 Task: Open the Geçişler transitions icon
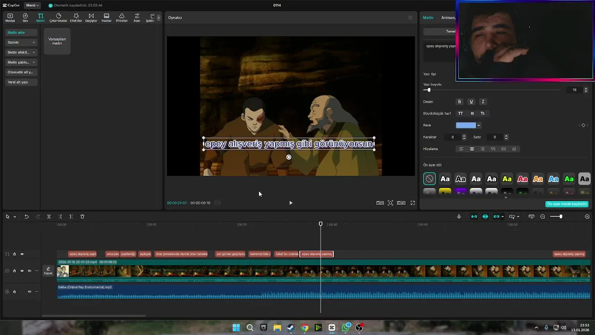(91, 18)
